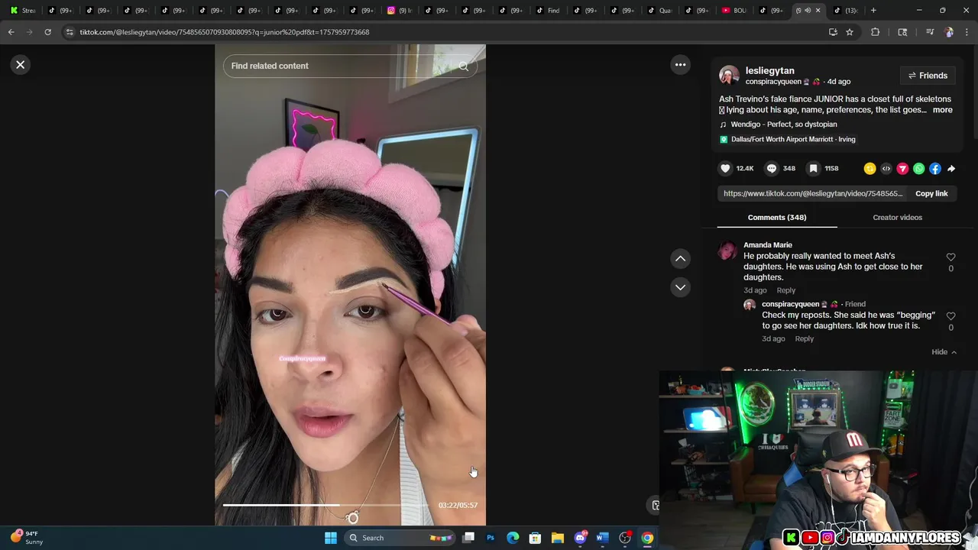Send to friends with the red paper plane icon
The image size is (978, 550).
902,169
